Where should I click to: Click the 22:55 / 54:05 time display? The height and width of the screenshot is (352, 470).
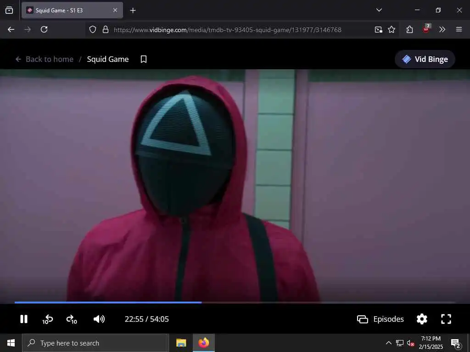[146, 319]
